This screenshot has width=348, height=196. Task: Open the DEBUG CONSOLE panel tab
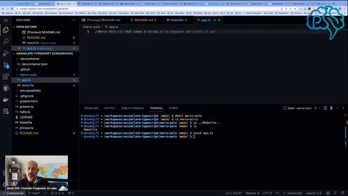[133, 108]
